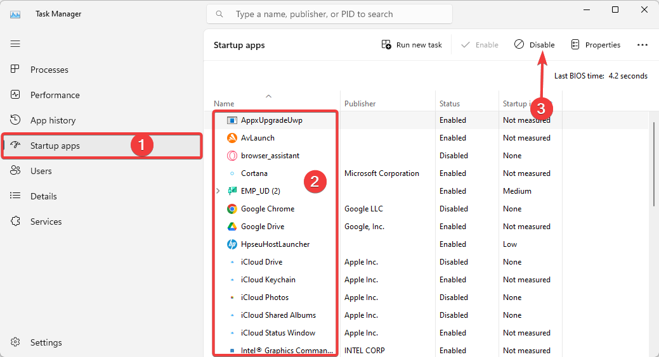Click the HP HpseuHostLauncher icon
This screenshot has width=659, height=357.
(232, 244)
